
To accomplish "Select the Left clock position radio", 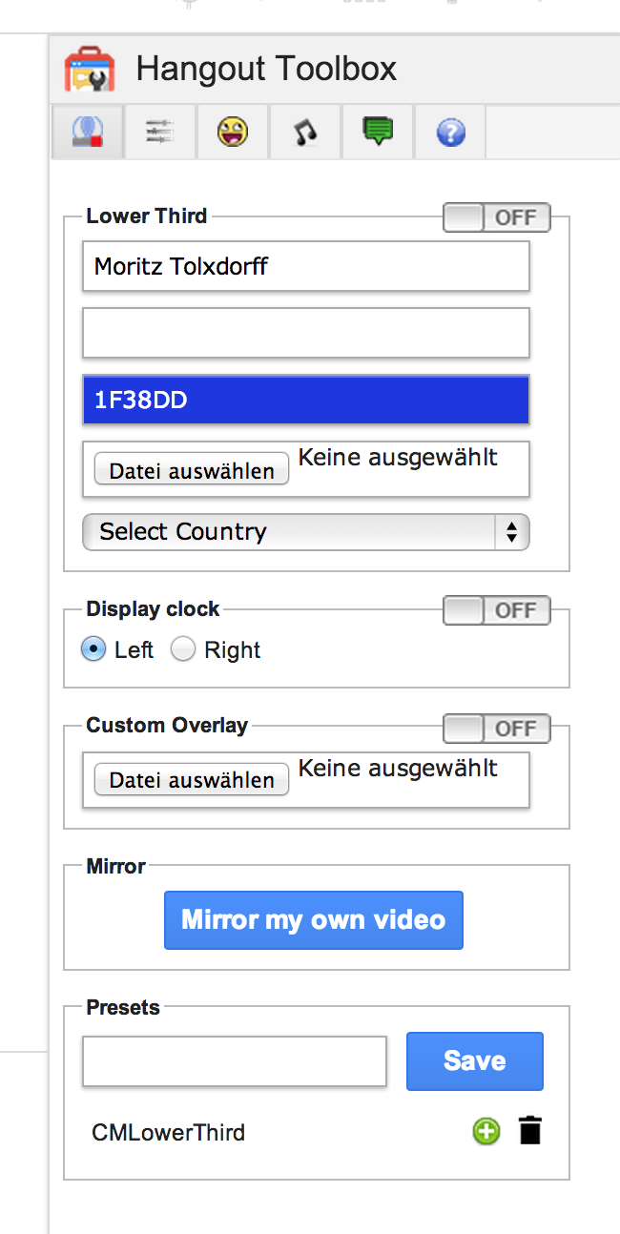I will point(93,649).
